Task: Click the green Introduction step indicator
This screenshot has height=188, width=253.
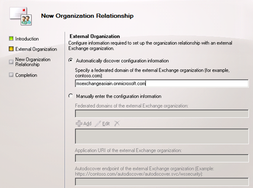Action: point(11,38)
